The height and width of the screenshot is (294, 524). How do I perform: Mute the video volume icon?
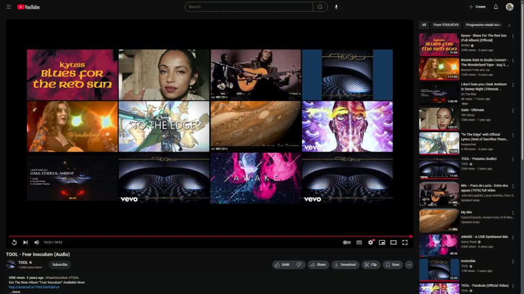pyautogui.click(x=37, y=242)
